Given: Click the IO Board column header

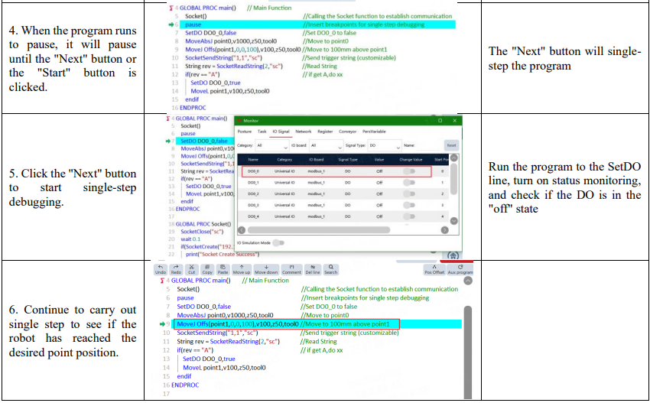Looking at the screenshot, I should coord(317,160).
